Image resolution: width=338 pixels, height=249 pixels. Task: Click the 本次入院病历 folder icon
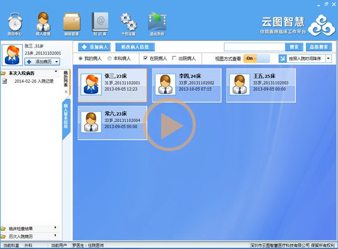3,73
